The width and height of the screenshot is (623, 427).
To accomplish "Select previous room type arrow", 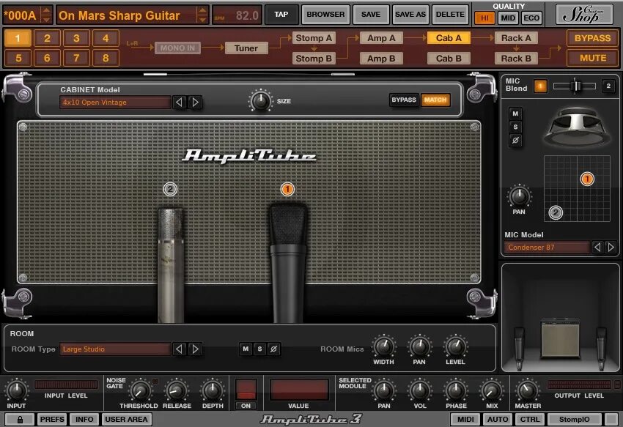I will click(179, 349).
